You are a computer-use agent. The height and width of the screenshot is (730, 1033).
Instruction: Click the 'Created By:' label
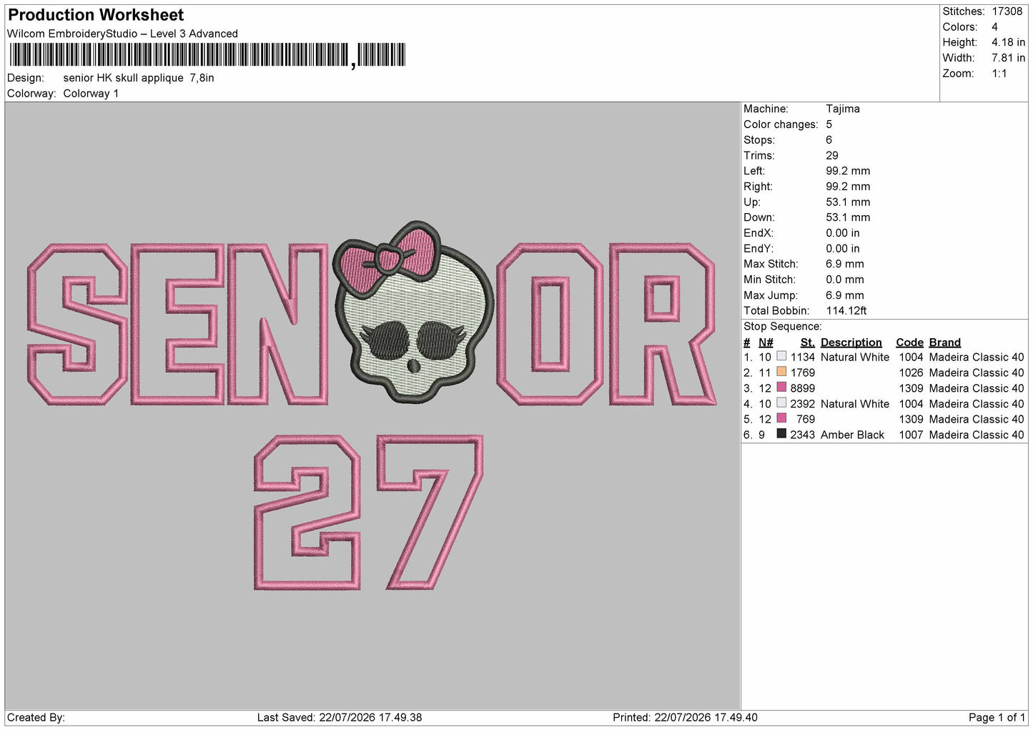coord(36,717)
